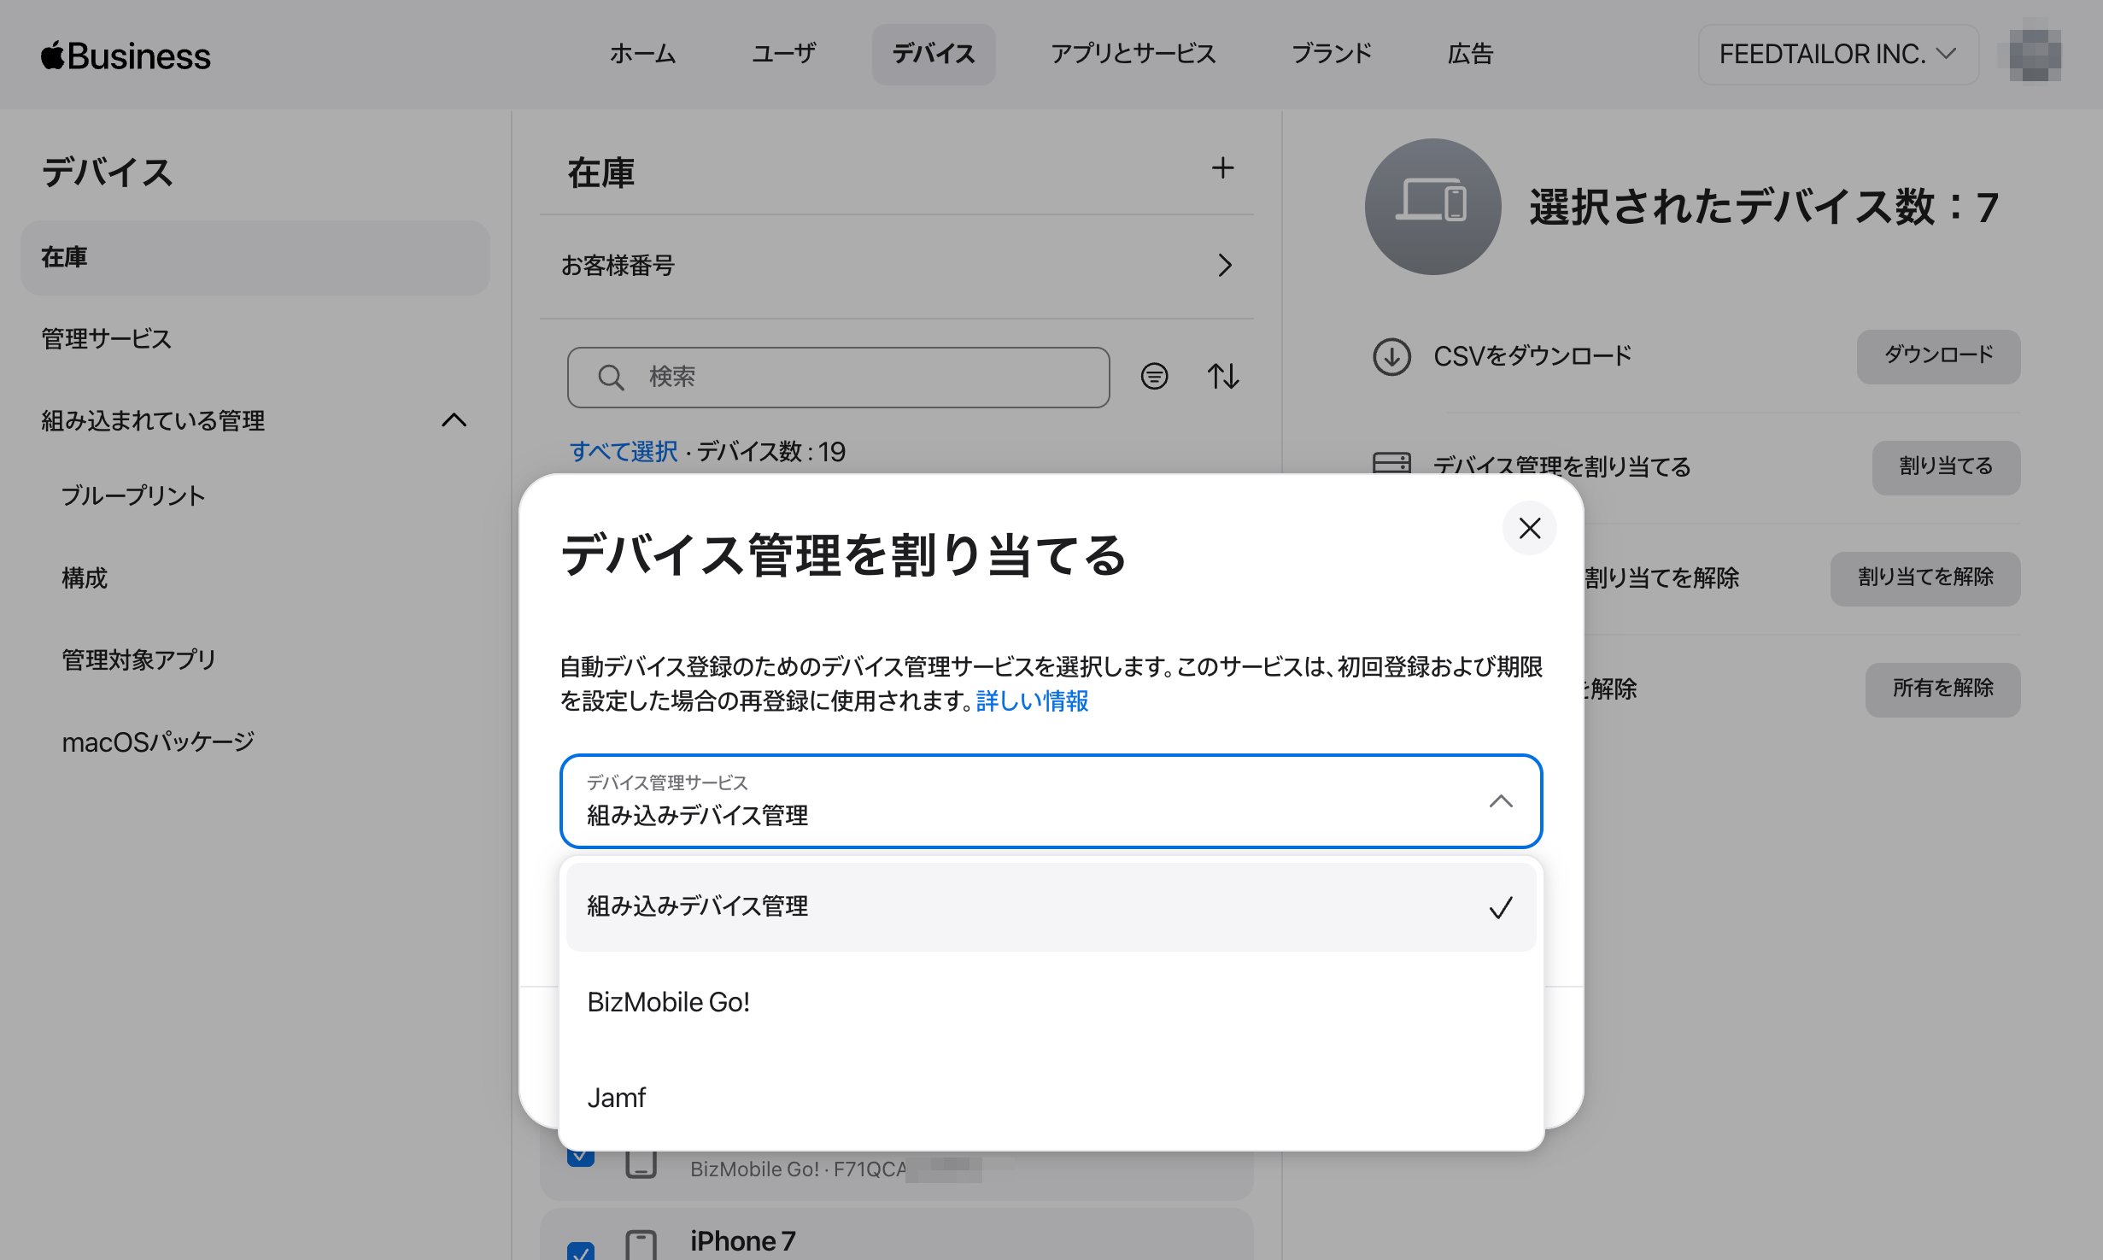The image size is (2103, 1260).
Task: Toggle checkbox for BizMobile Go! F71QCA device
Action: click(x=581, y=1157)
